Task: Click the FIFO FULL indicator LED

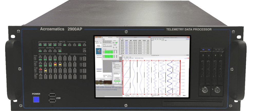Action: [x=84, y=51]
